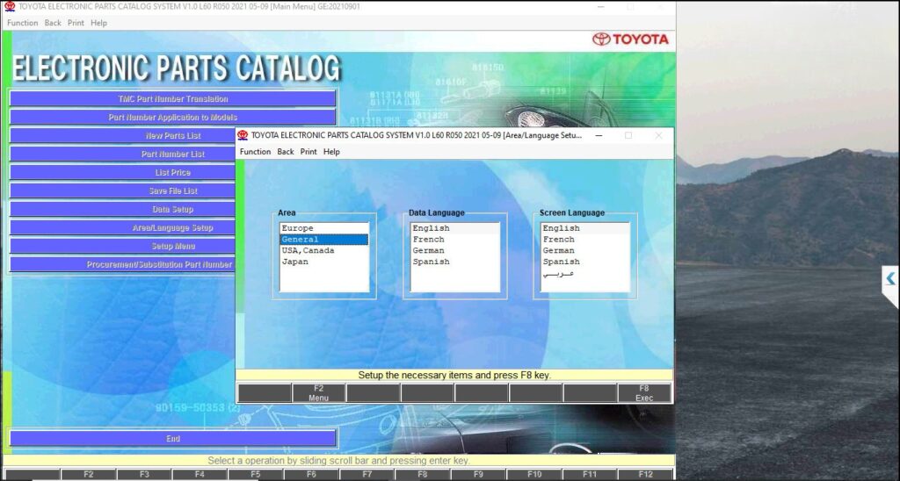
Task: Open Procurement/Substitution Part Number
Action: tap(123, 264)
